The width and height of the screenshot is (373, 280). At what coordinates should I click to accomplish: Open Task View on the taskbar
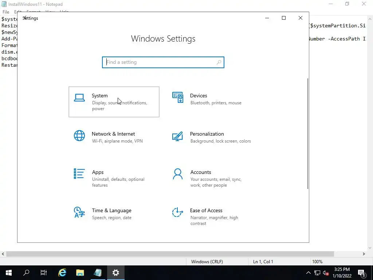[44, 273]
